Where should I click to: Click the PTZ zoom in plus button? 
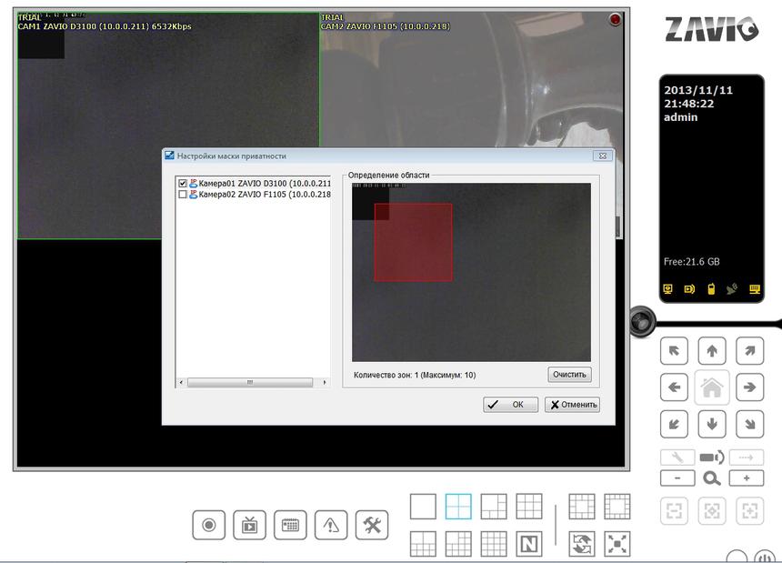pyautogui.click(x=747, y=478)
